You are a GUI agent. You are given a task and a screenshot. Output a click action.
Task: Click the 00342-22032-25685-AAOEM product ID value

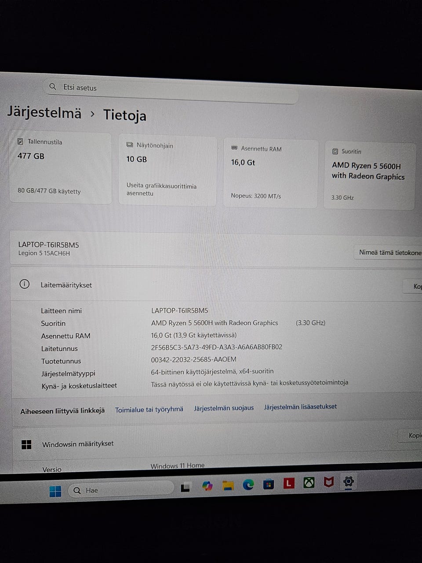(194, 359)
